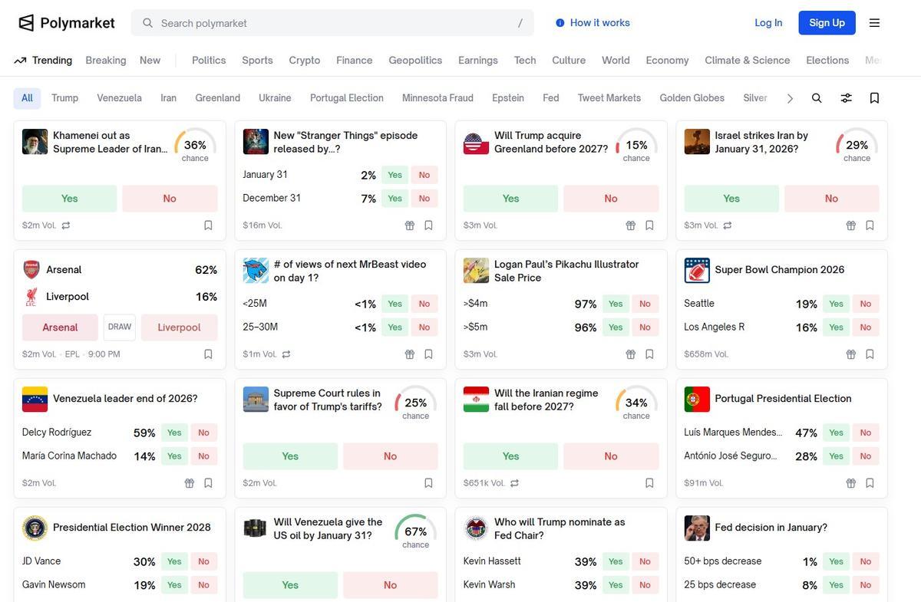Open the How it works link
This screenshot has width=921, height=602.
pos(593,23)
